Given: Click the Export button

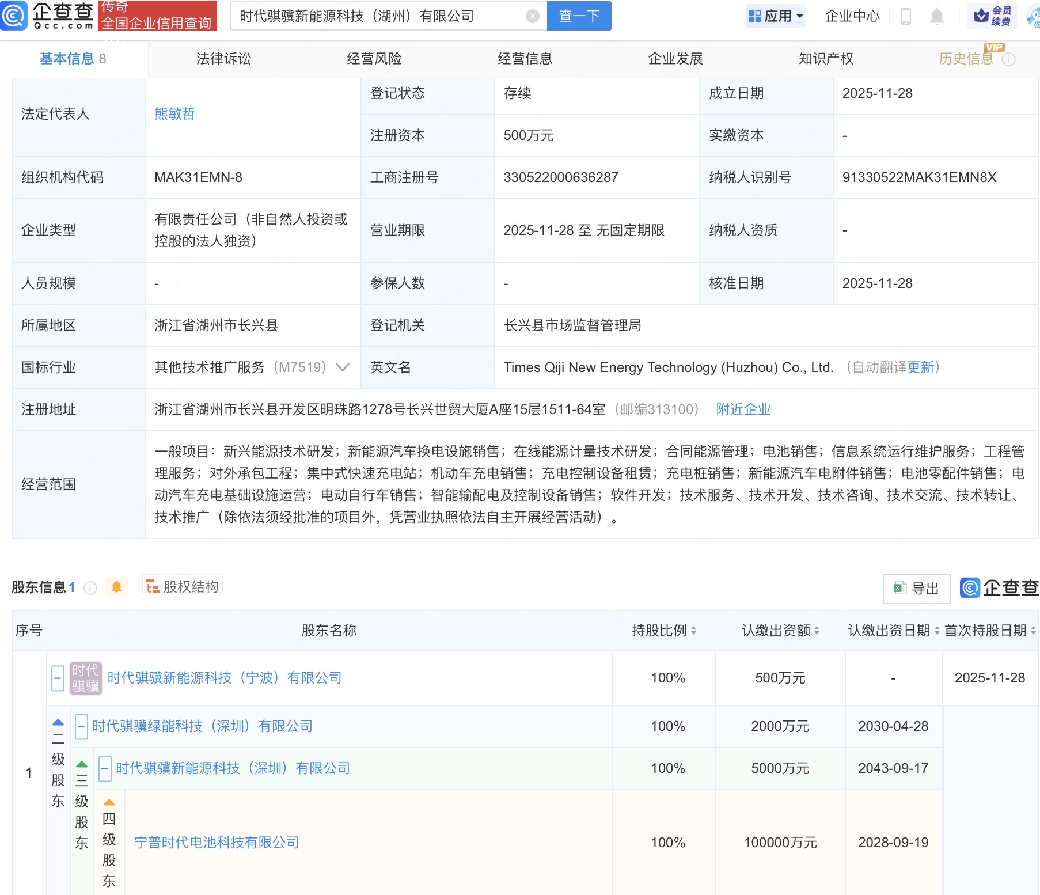Looking at the screenshot, I should coord(916,588).
